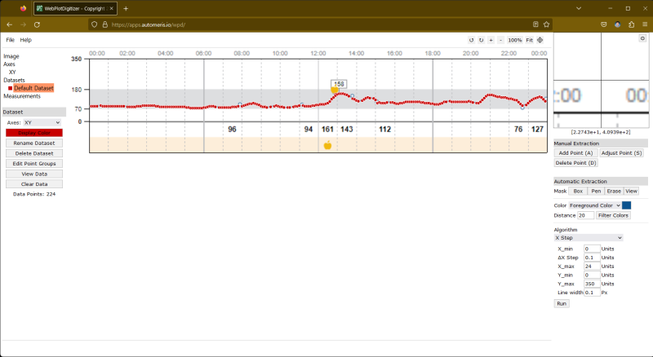653x357 pixels.
Task: Click the Display Color button
Action: click(34, 133)
